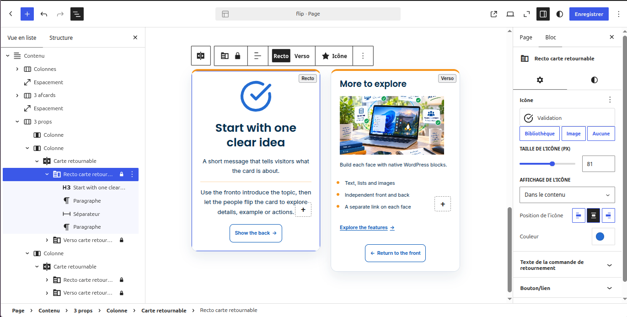Open the styles half-circle icon in top bar
Screen dimensions: 627x317
click(560, 14)
